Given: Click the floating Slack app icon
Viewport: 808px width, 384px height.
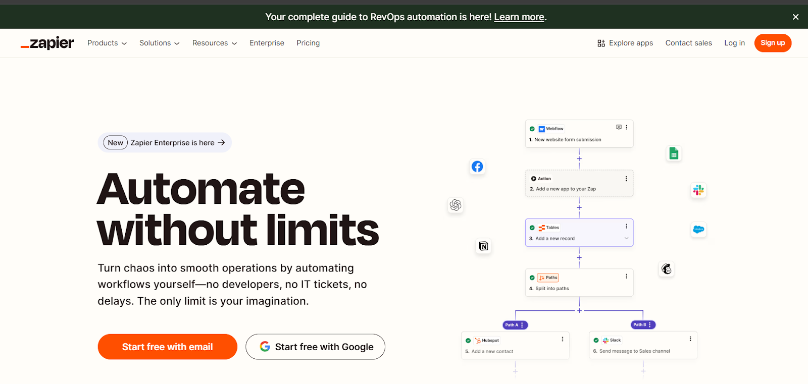Looking at the screenshot, I should click(x=698, y=190).
